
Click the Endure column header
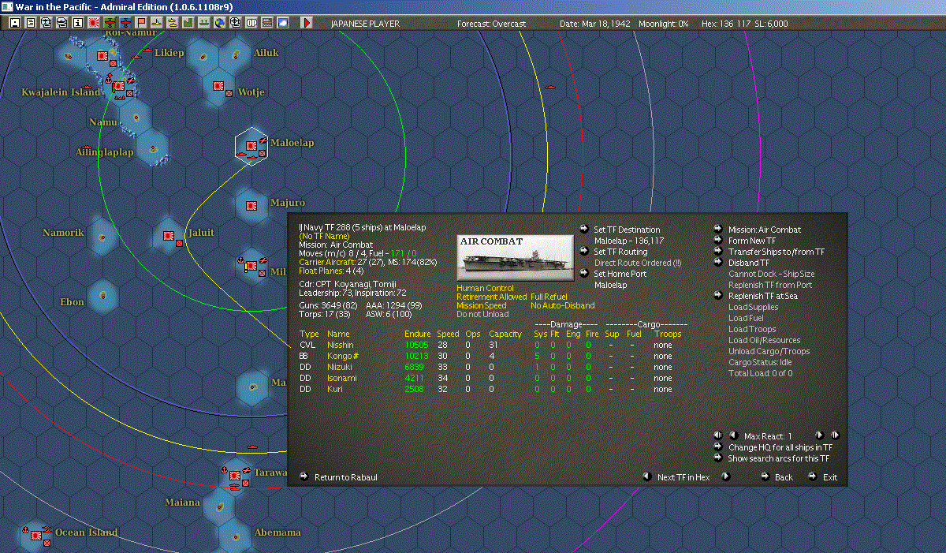pyautogui.click(x=418, y=334)
